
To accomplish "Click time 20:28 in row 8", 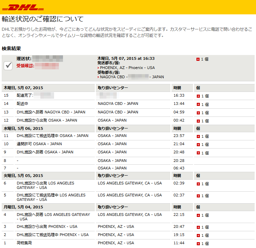I will (x=179, y=161).
